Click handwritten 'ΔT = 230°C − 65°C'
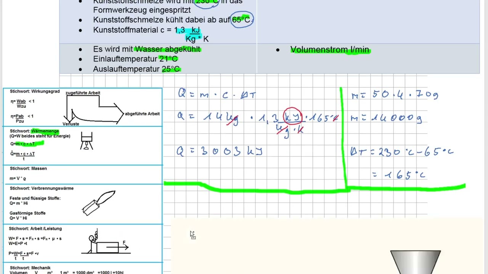 [402, 152]
